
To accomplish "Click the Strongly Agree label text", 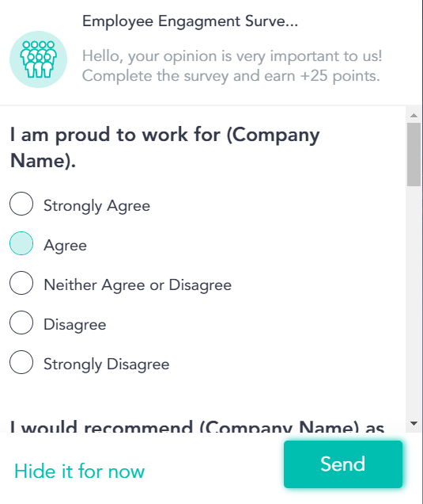I will pos(96,206).
